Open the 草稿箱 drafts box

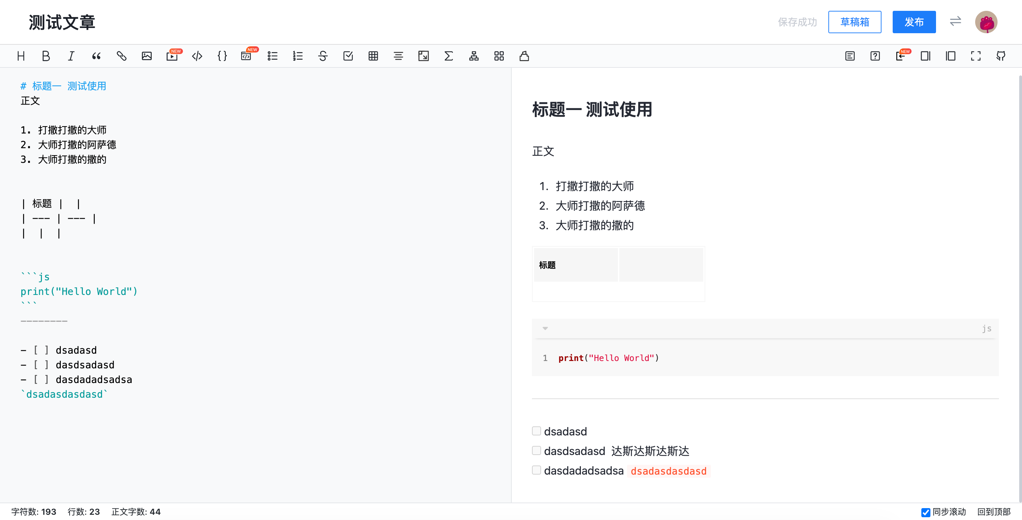[855, 22]
